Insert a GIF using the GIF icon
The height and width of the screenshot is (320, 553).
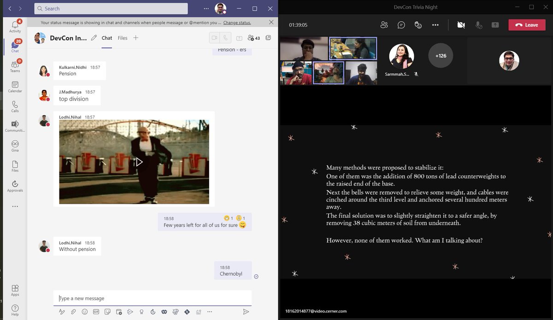pyautogui.click(x=96, y=312)
